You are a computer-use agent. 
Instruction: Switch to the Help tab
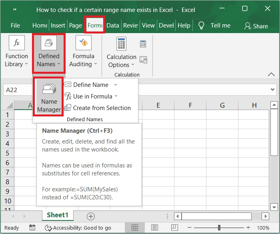point(184,26)
